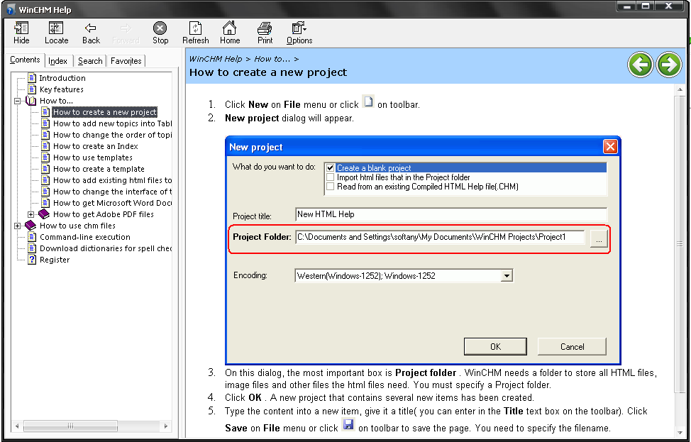Click the tree scrollbar left arrow
691x442 pixels.
(x=17, y=426)
